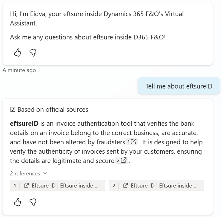222x217 pixels.
Task: Click thumbs down on the welcome message
Action: click(33, 53)
